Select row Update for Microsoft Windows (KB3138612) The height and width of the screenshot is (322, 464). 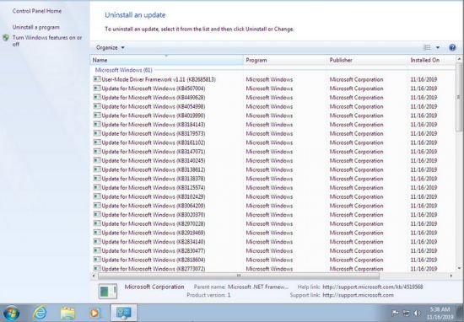272,169
